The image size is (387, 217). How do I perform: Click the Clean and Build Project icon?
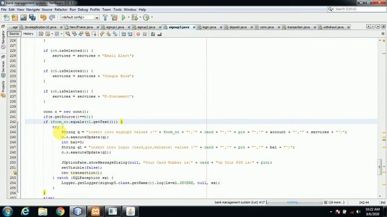tap(114, 17)
